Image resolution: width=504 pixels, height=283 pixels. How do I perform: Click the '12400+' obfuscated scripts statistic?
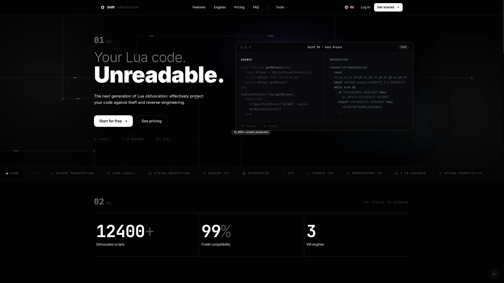[125, 231]
